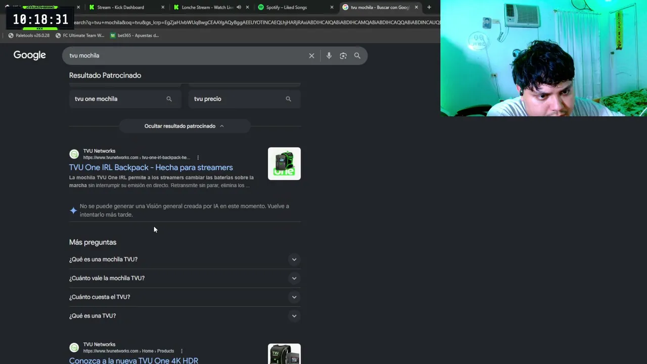
Task: Click the TVU Networks favicon of first result
Action: [x=74, y=154]
